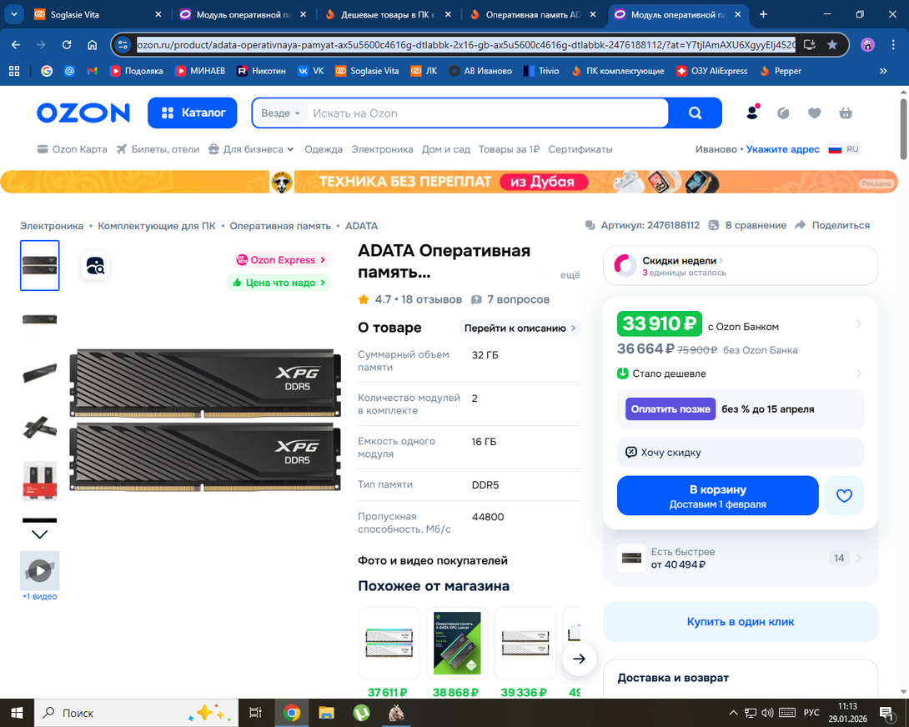Play the product video thumbnail
Image resolution: width=909 pixels, height=727 pixels.
40,570
